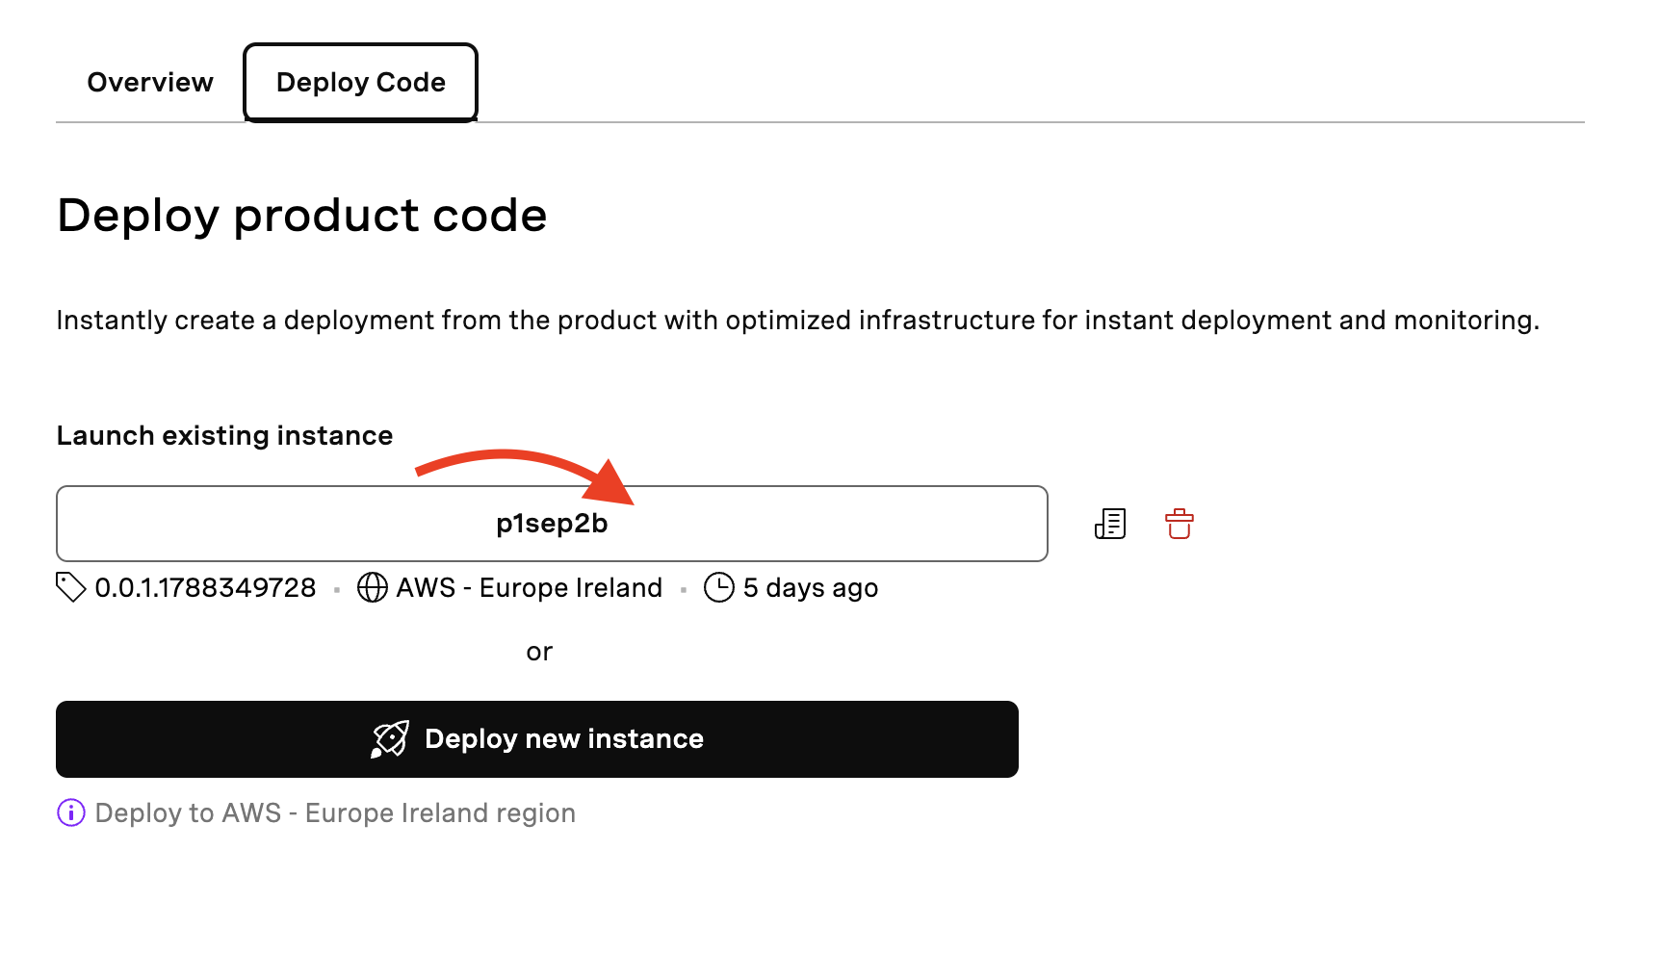
Task: Click the globe icon beside AWS region
Action: click(373, 587)
